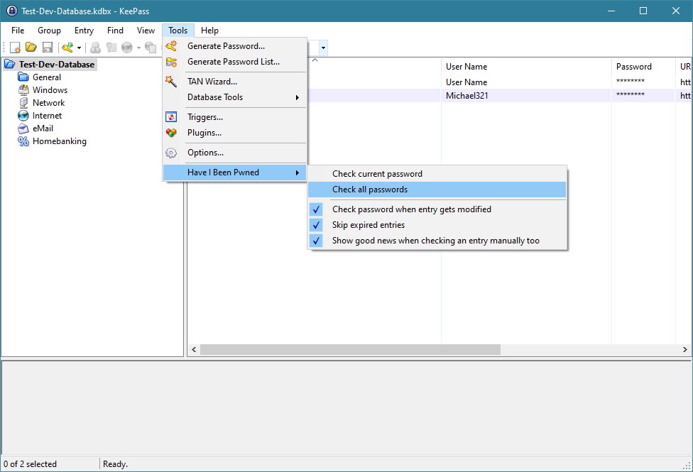The height and width of the screenshot is (472, 693).
Task: Click the Copy User Name toolbar icon
Action: [95, 48]
